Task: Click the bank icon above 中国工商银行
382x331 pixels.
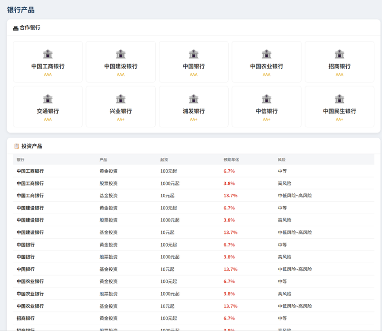Action: 48,54
